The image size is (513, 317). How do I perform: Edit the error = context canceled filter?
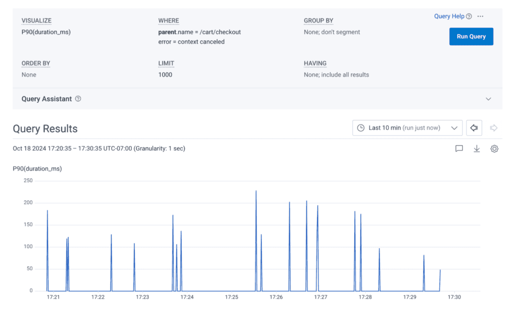pyautogui.click(x=191, y=42)
